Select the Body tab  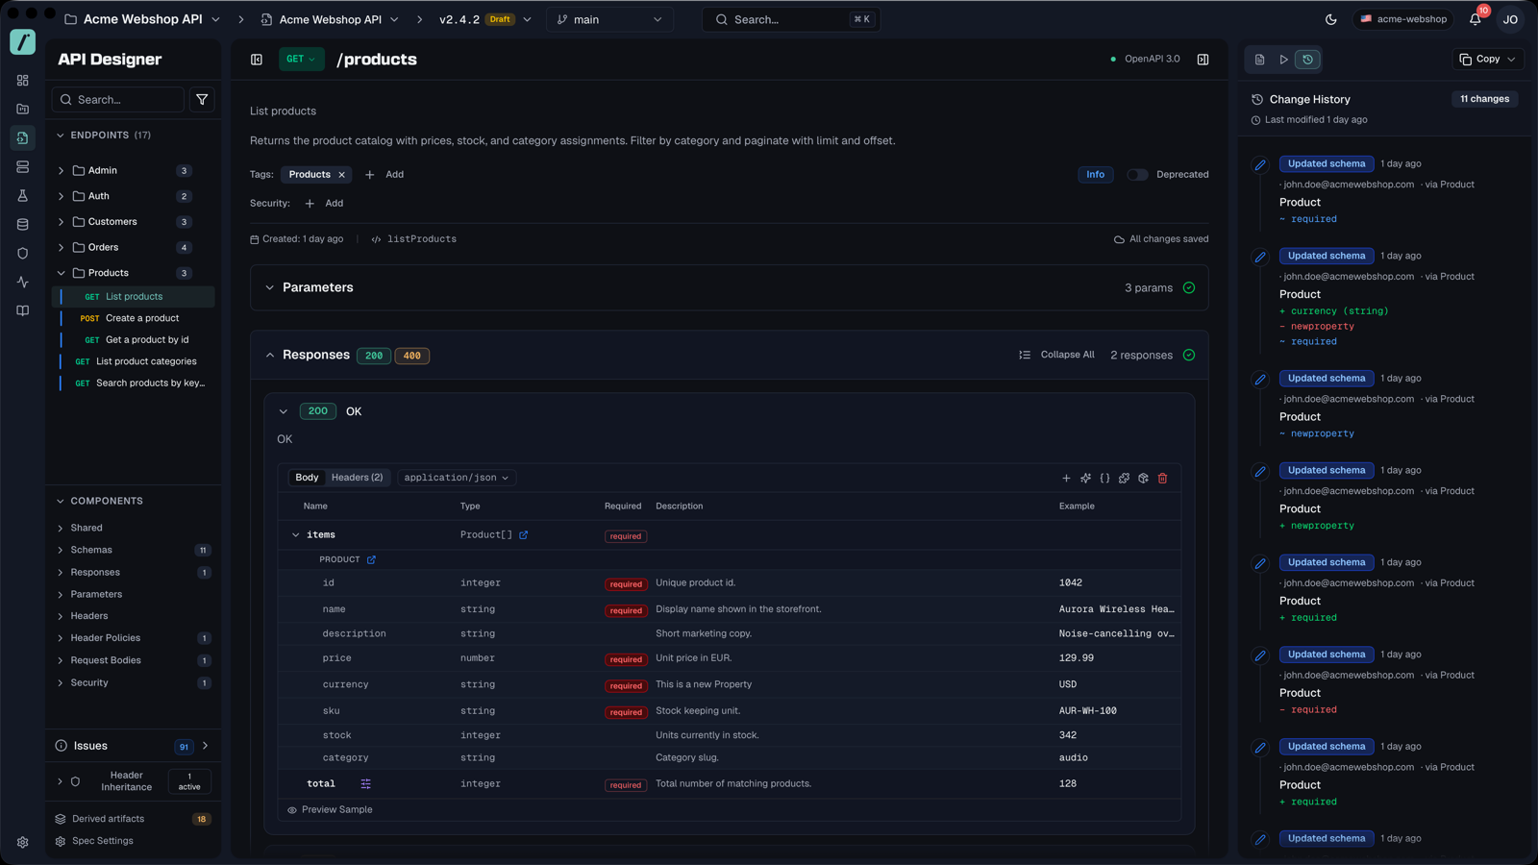[307, 478]
